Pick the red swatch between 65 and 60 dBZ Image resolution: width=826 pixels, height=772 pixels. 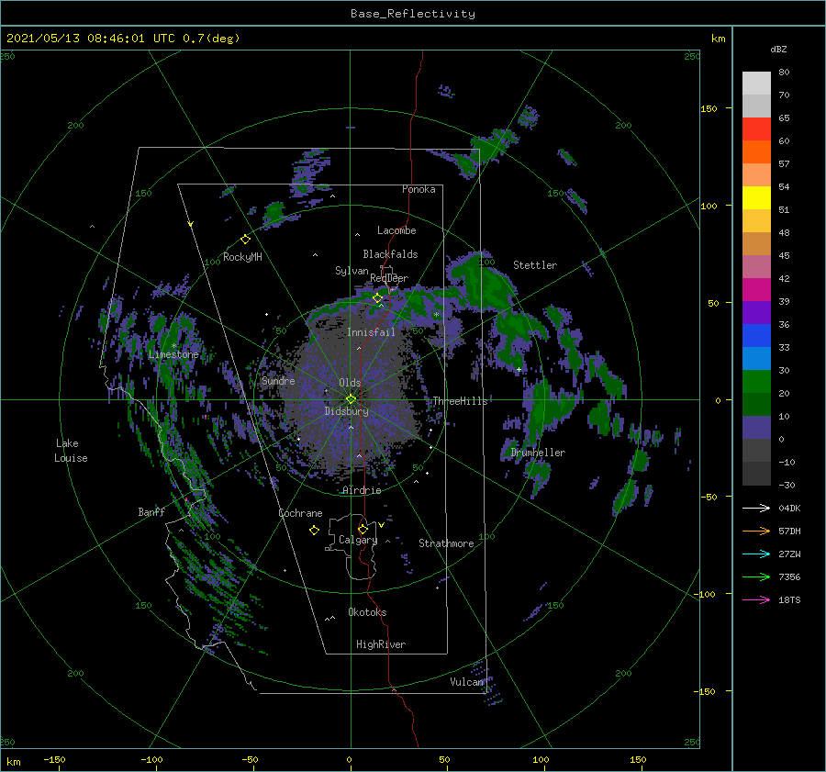(x=756, y=129)
